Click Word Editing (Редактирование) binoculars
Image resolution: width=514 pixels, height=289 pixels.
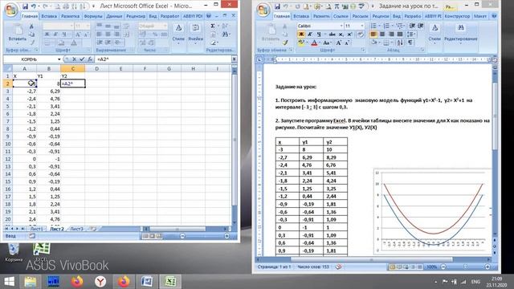460,33
